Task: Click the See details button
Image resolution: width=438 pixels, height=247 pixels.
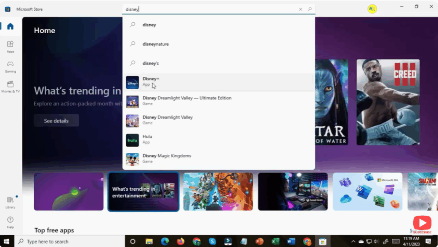Action: pyautogui.click(x=56, y=121)
